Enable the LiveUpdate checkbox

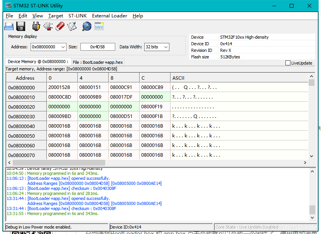pos(287,63)
